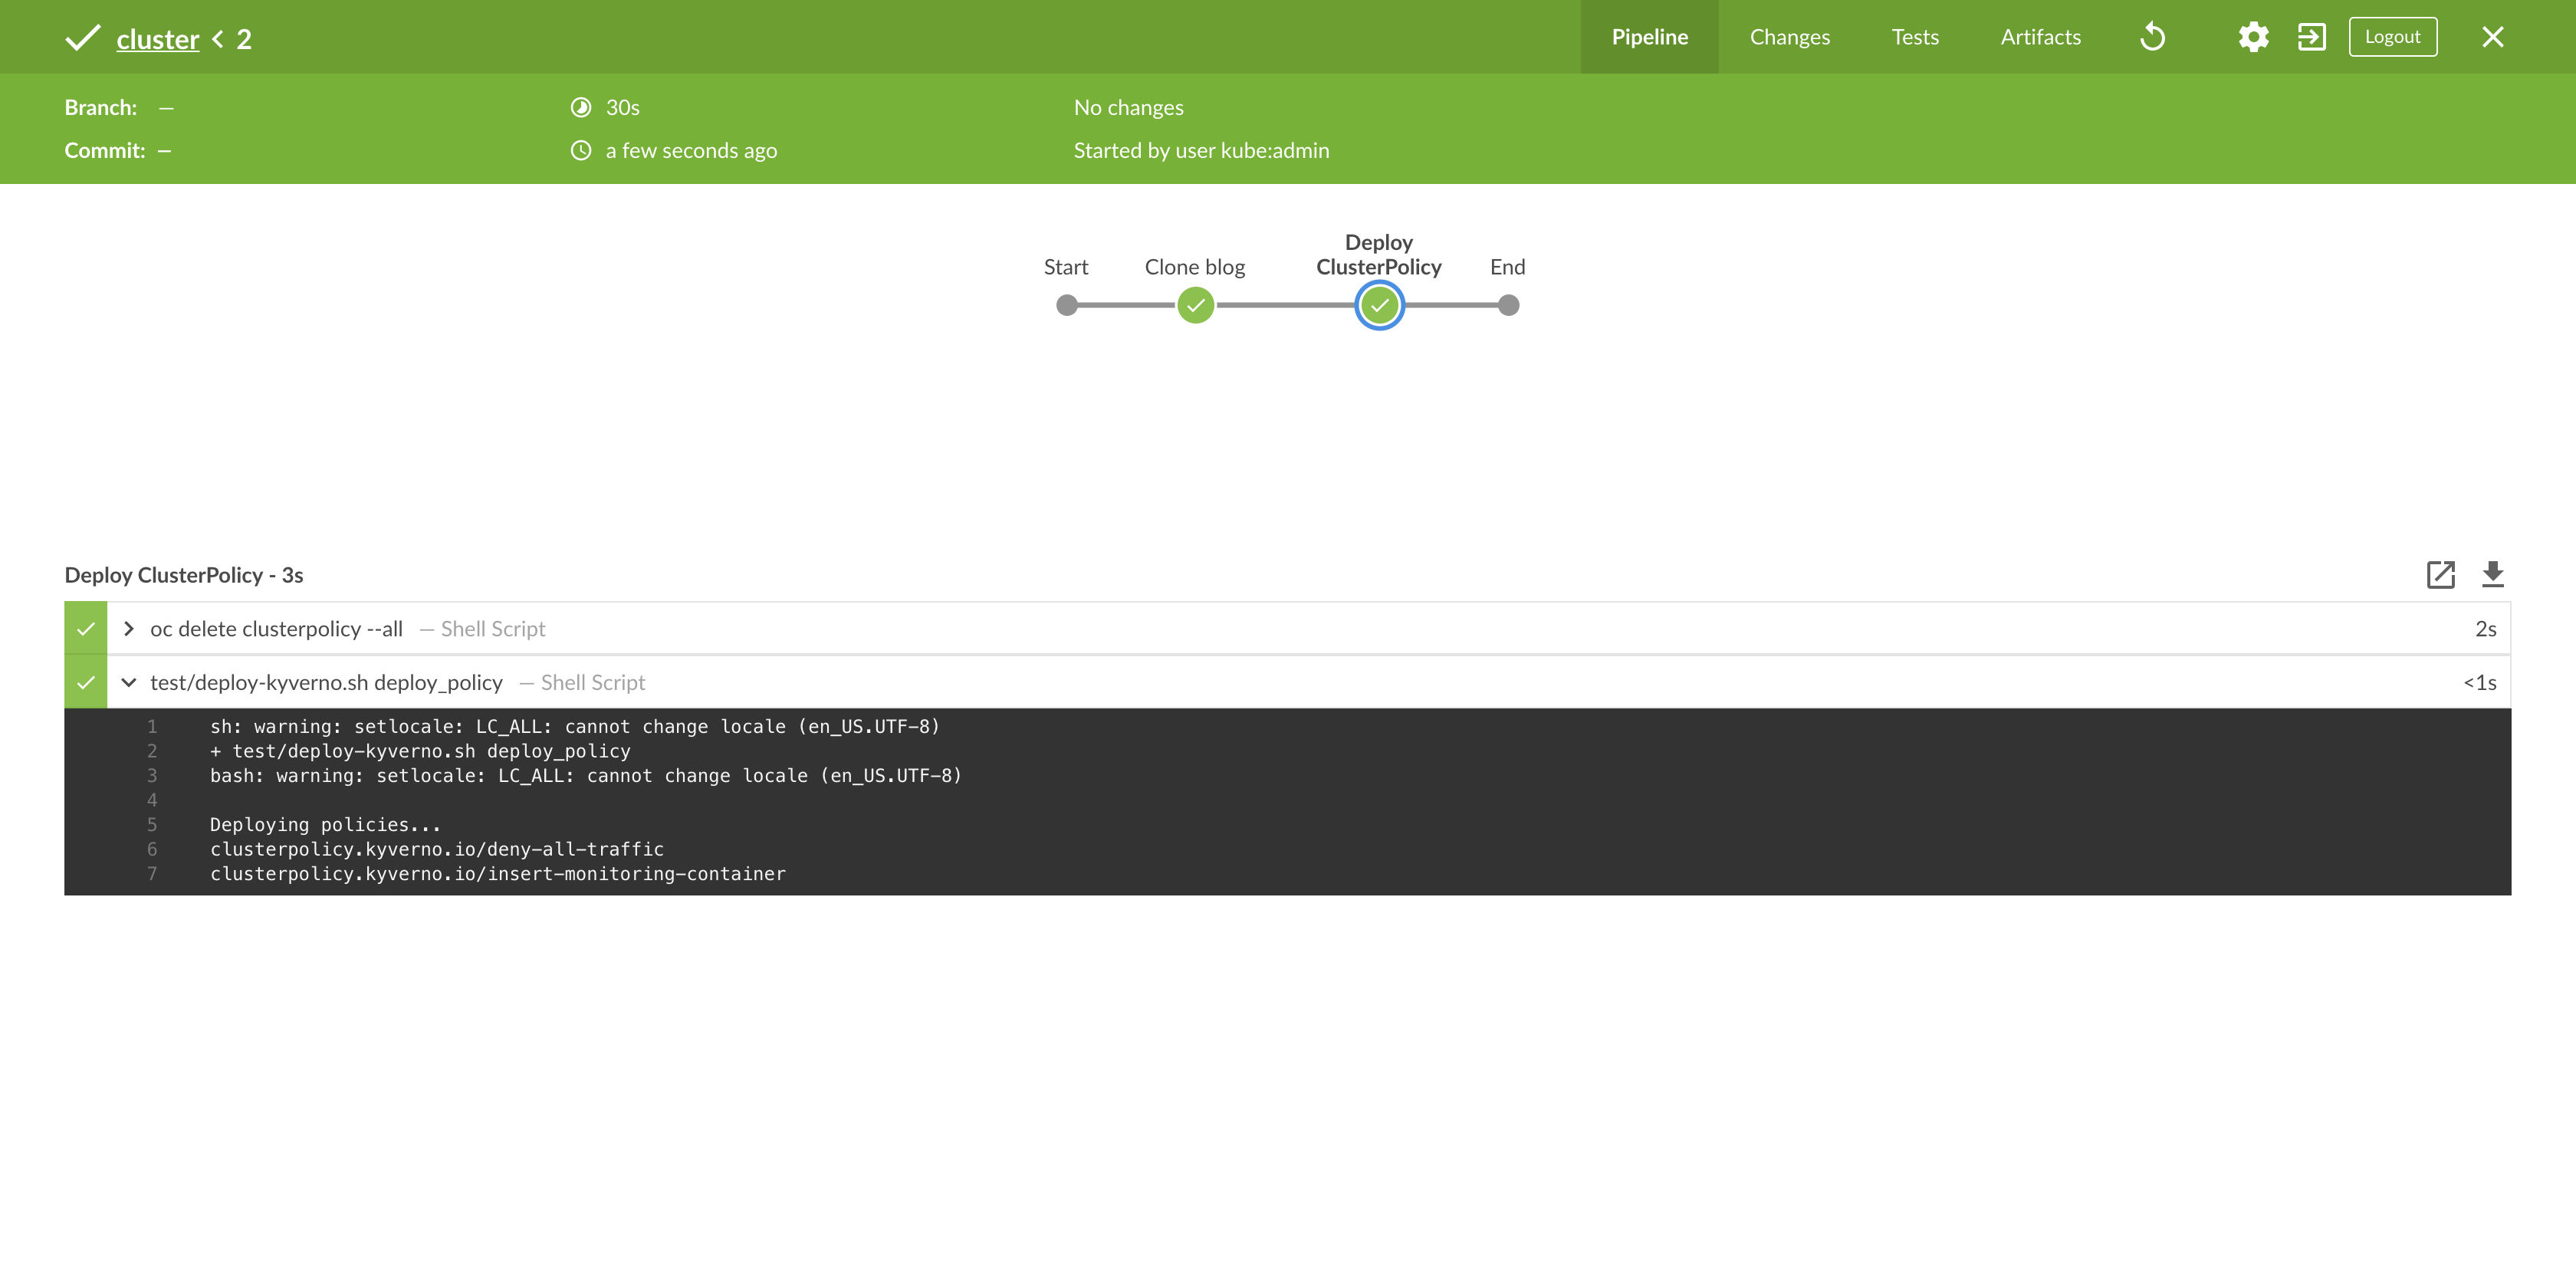Expand the oc delete clusterpolicy step
The image size is (2576, 1265).
point(129,629)
